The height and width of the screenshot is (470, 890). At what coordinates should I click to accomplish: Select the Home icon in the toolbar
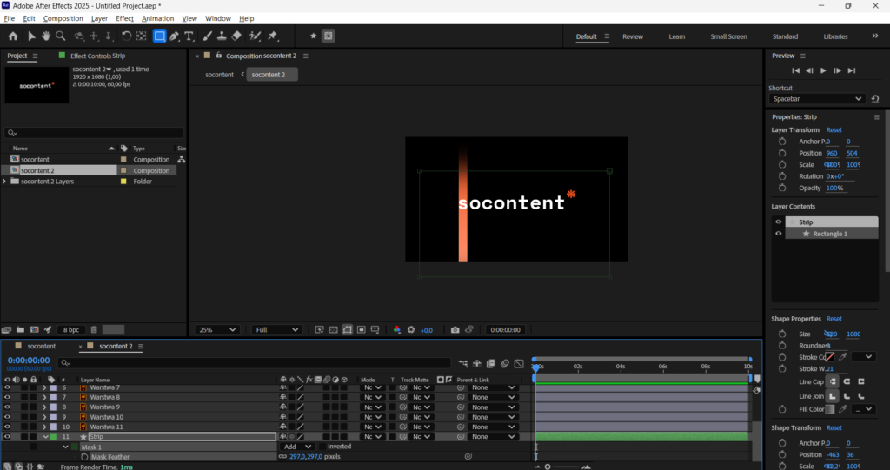click(13, 36)
